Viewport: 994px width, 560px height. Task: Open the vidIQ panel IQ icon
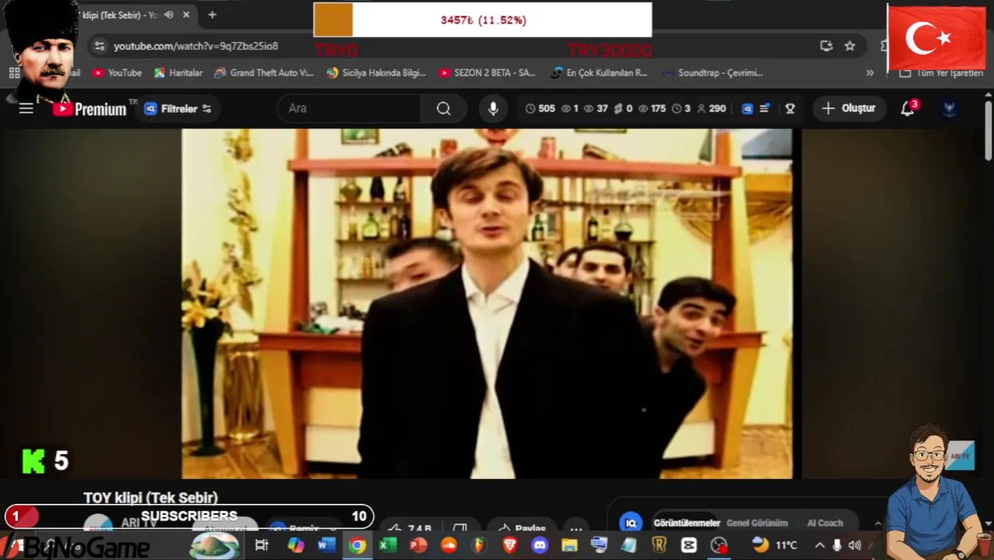[x=631, y=523]
